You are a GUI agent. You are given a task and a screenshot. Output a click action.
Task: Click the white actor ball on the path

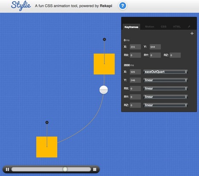point(104,90)
